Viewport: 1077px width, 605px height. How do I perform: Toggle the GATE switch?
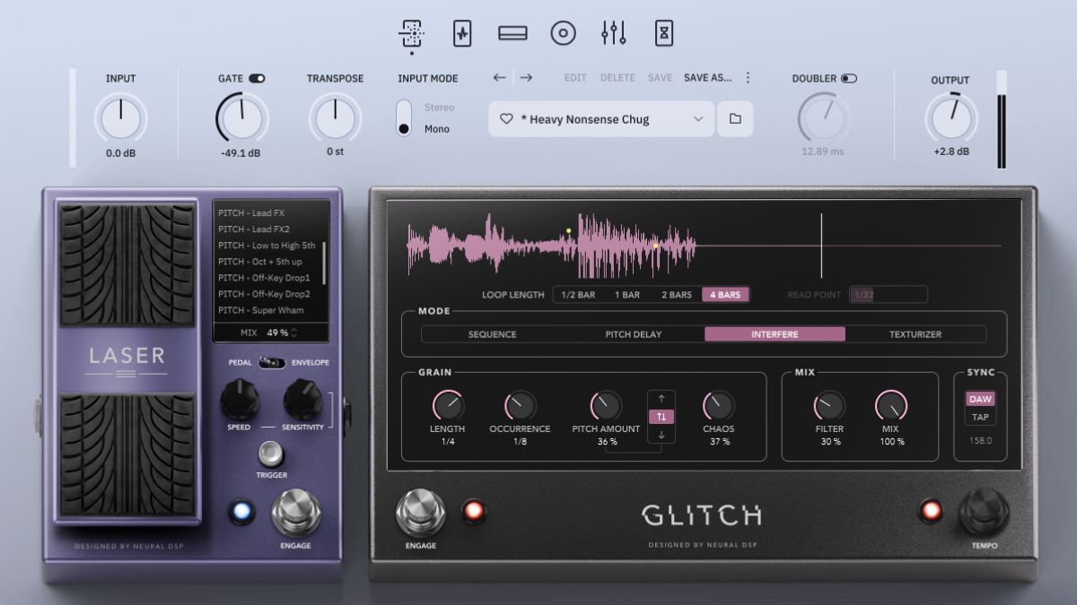[257, 79]
